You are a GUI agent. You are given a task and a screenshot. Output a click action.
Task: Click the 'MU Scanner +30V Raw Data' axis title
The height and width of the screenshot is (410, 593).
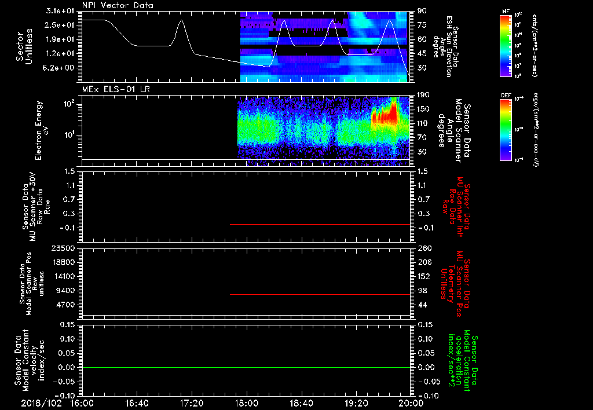[36, 207]
